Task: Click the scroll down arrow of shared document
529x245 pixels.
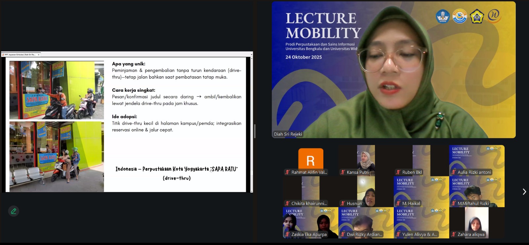Action: (x=252, y=191)
